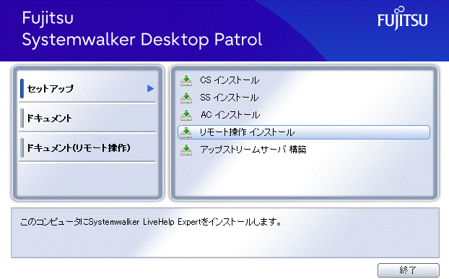Select the セットアップ menu item
449x279 pixels.
(x=87, y=89)
